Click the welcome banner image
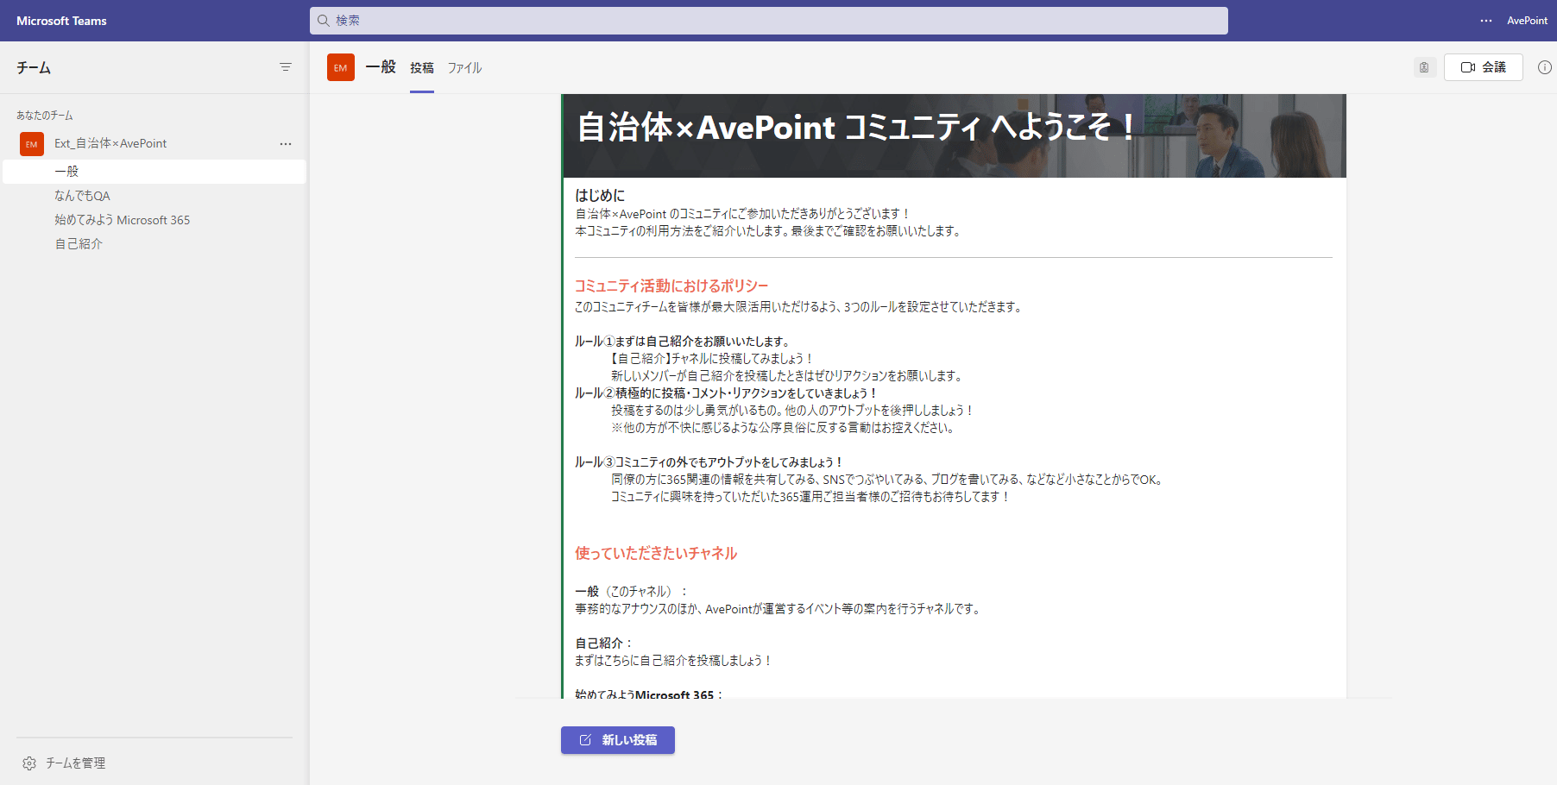The height and width of the screenshot is (785, 1557). [955, 135]
